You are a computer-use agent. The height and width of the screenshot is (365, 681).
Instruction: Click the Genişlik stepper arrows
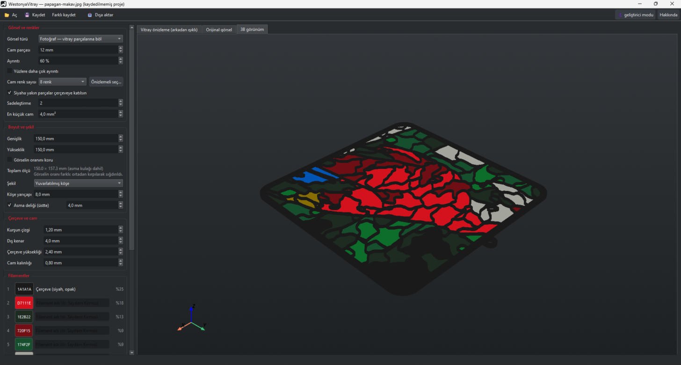coord(121,139)
